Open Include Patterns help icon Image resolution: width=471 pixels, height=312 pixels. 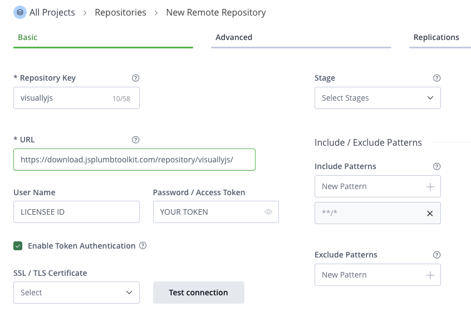436,166
